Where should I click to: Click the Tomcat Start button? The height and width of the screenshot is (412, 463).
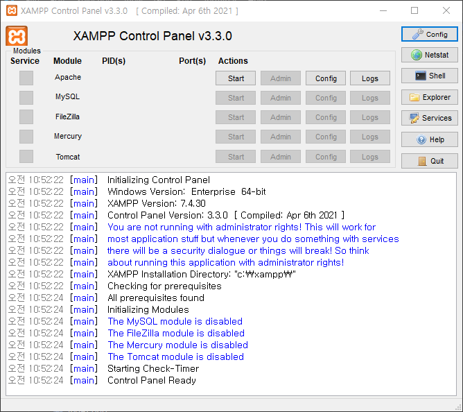pyautogui.click(x=236, y=157)
